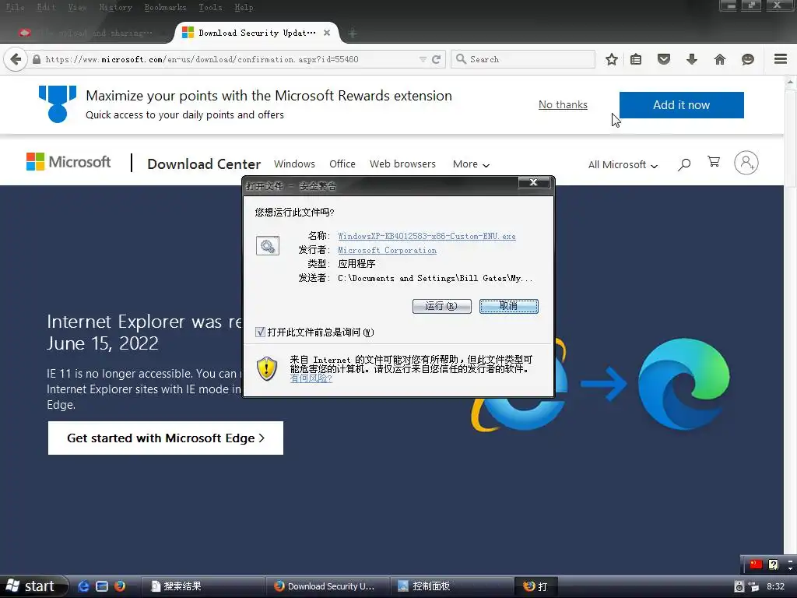The width and height of the screenshot is (797, 598).
Task: Open the File menu
Action: 16,7
